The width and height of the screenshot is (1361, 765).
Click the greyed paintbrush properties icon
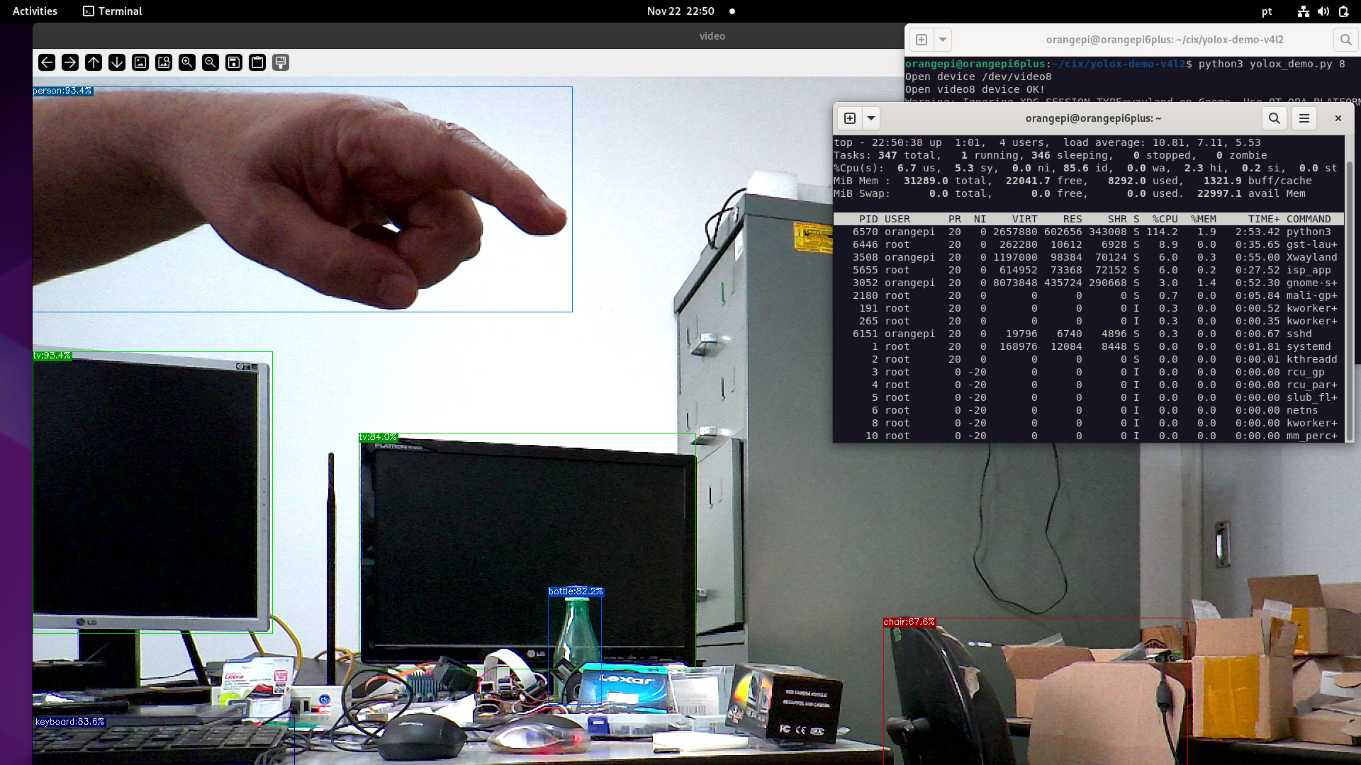click(281, 62)
